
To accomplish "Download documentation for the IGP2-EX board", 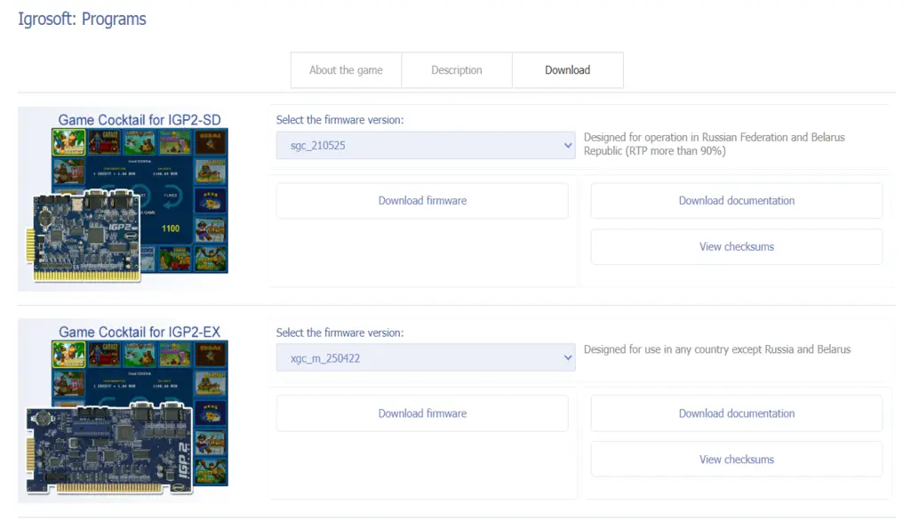I will pyautogui.click(x=736, y=413).
